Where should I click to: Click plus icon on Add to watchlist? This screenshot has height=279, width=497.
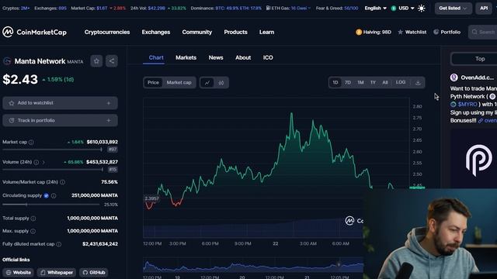(109, 103)
